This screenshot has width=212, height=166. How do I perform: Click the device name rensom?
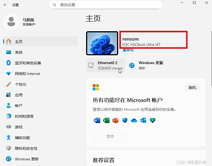coord(130,39)
